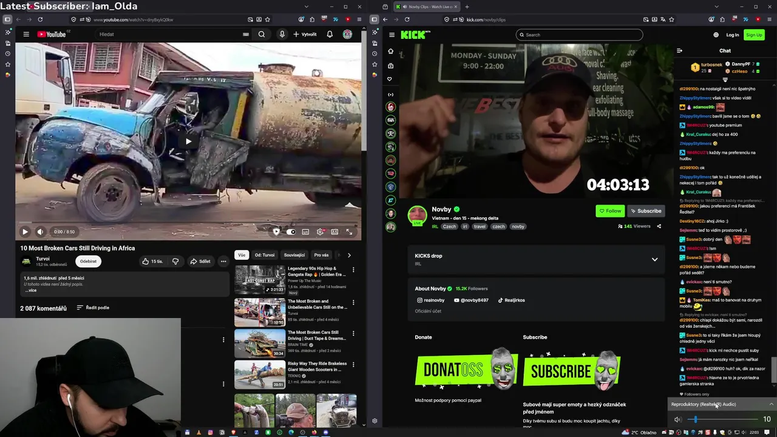This screenshot has height=437, width=777.
Task: Click the green Sign Up button
Action: [x=754, y=35]
